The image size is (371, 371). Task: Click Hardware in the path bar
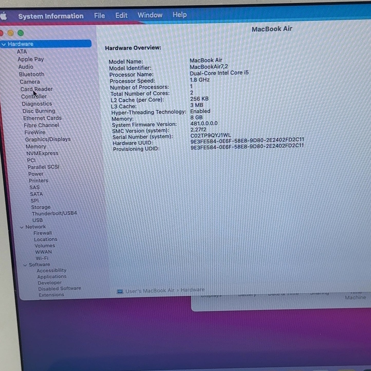coord(193,290)
